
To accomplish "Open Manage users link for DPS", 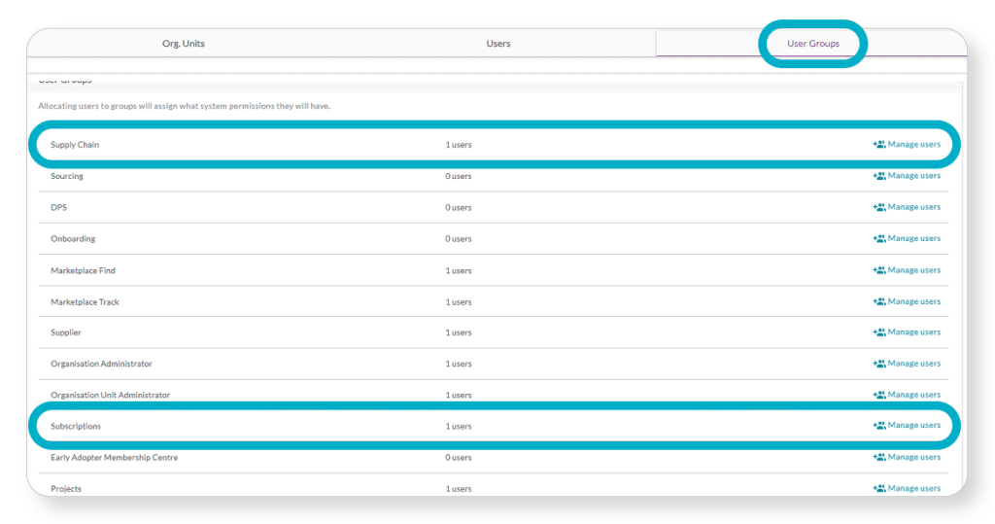I will tap(913, 206).
